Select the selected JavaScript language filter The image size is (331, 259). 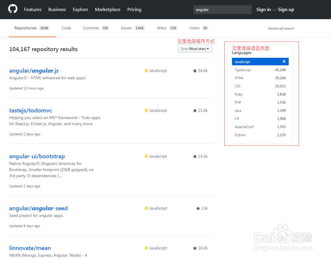260,62
